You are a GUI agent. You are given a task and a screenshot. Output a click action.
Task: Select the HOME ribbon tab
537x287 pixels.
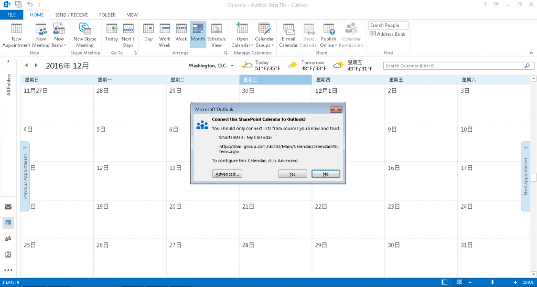37,15
